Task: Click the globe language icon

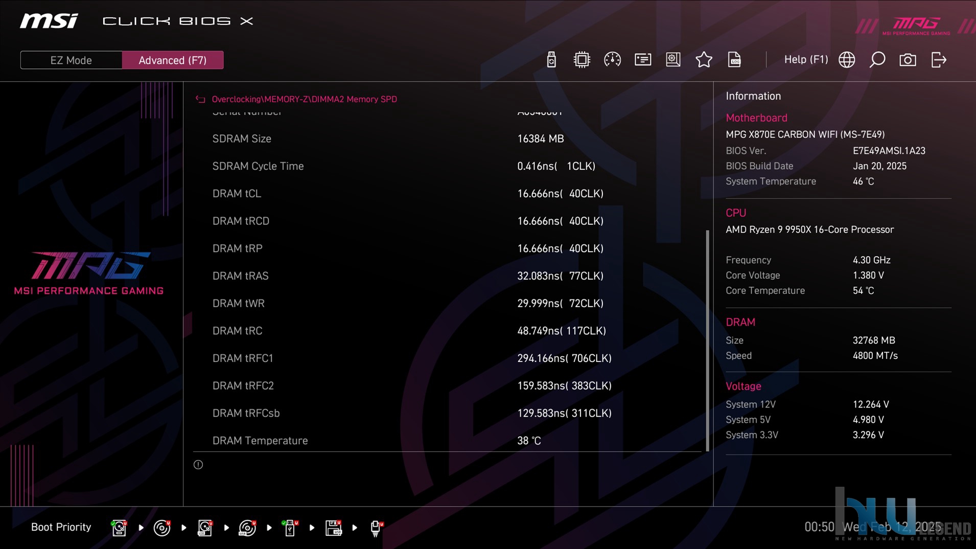Action: pos(847,60)
